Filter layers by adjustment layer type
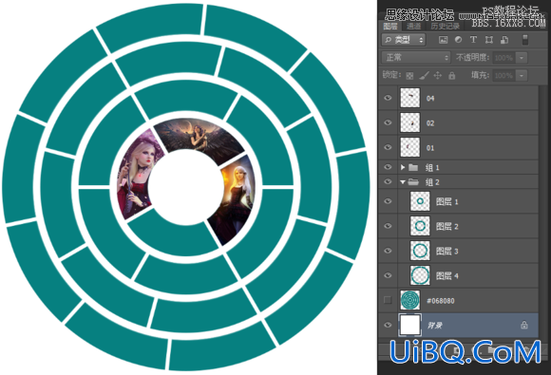Viewport: 551px width, 375px height. [x=458, y=40]
